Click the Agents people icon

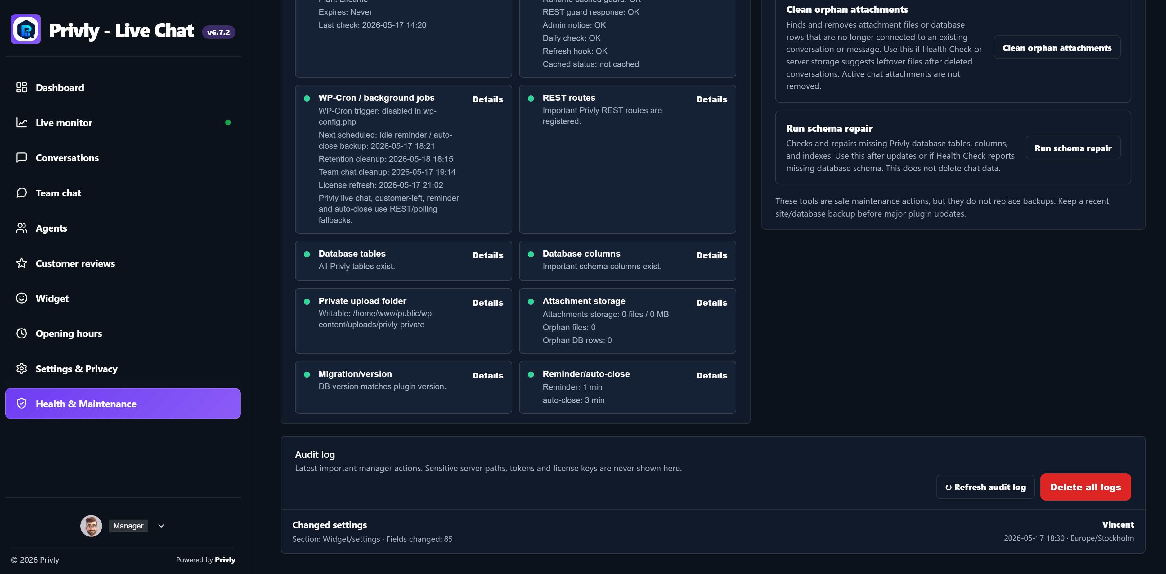pyautogui.click(x=21, y=228)
